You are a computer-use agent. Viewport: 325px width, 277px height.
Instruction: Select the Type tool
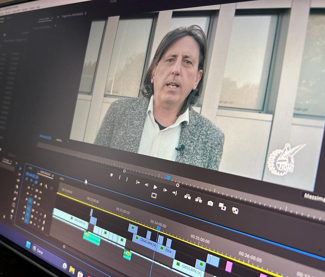pos(11,217)
